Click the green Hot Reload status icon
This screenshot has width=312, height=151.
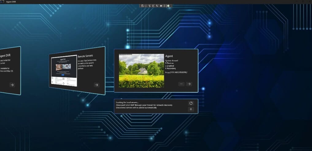coord(168,6)
